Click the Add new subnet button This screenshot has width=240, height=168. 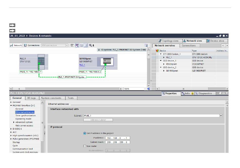tap(98, 120)
